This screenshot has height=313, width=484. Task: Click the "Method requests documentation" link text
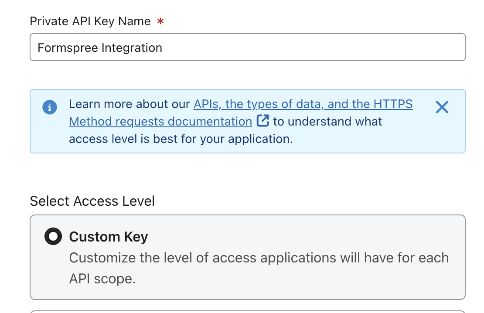click(x=160, y=121)
